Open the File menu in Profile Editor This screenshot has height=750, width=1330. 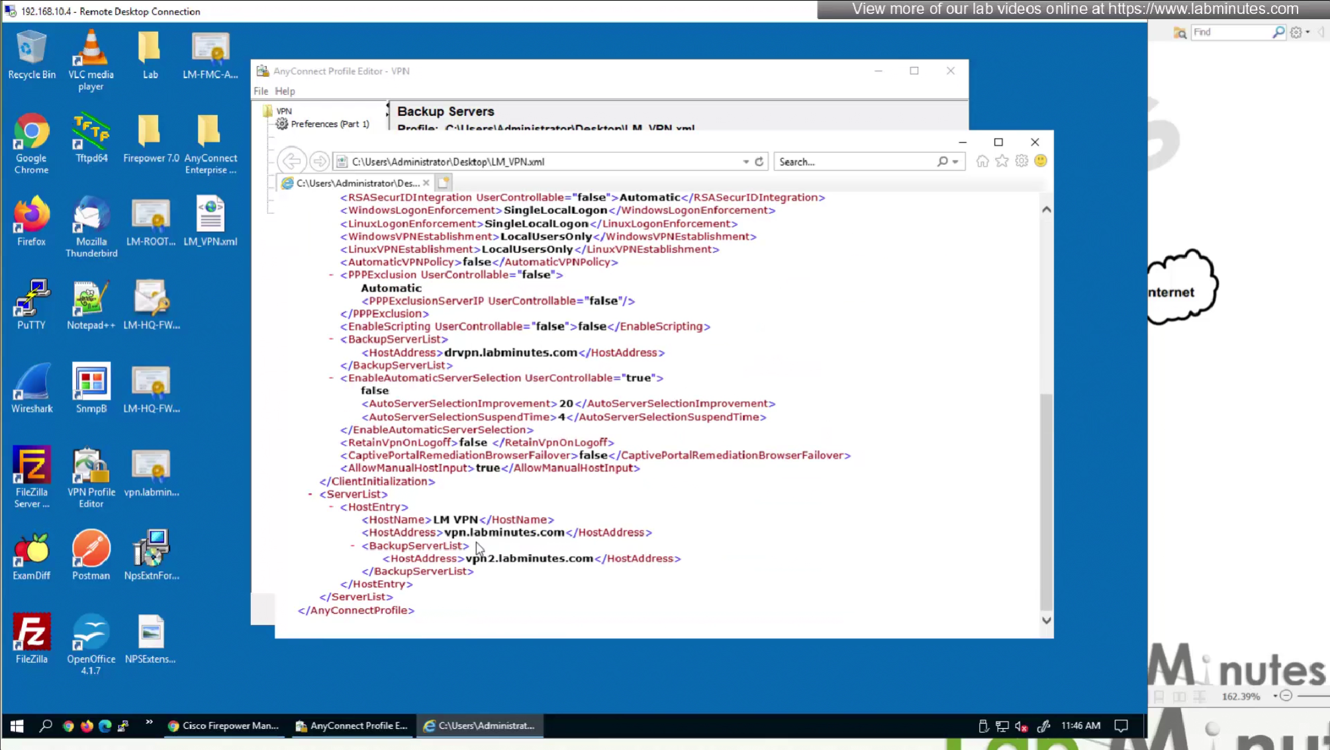(261, 91)
